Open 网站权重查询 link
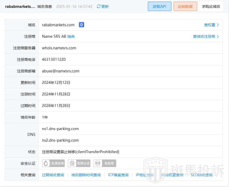 [172, 175]
